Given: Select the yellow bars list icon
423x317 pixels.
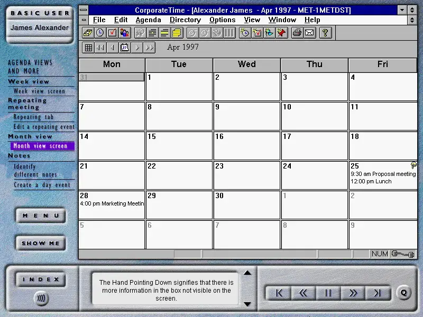Looking at the screenshot, I should point(164,33).
